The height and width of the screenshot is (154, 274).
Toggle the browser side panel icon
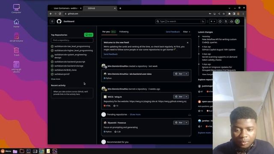234,14
